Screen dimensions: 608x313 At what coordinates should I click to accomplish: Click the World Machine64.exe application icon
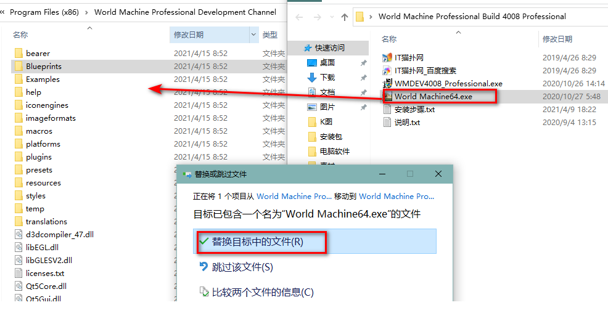387,97
